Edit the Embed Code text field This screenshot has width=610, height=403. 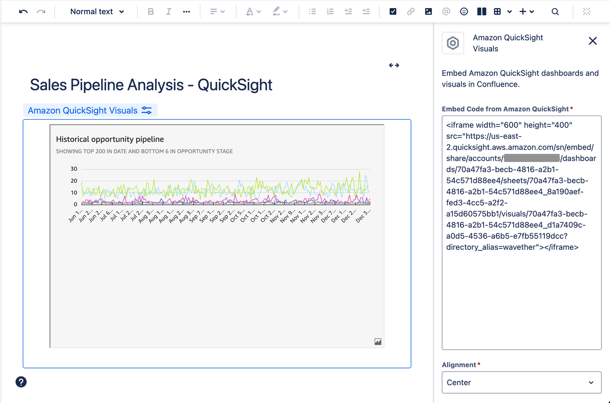521,233
